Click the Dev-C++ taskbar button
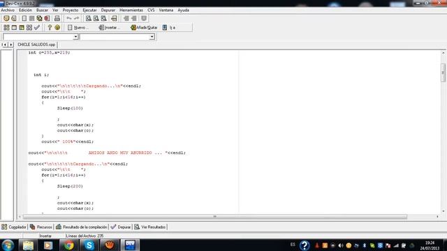This screenshot has width=447, height=251. tap(130, 245)
